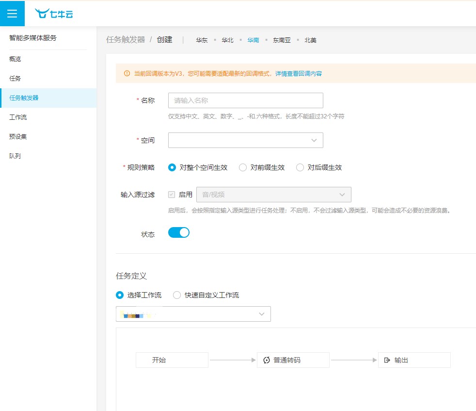
Task: Switch to 华南 region
Action: pyautogui.click(x=253, y=40)
